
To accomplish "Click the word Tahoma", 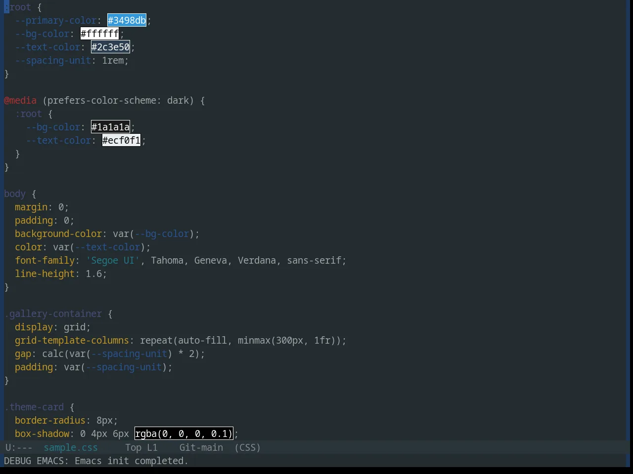I will (x=167, y=260).
